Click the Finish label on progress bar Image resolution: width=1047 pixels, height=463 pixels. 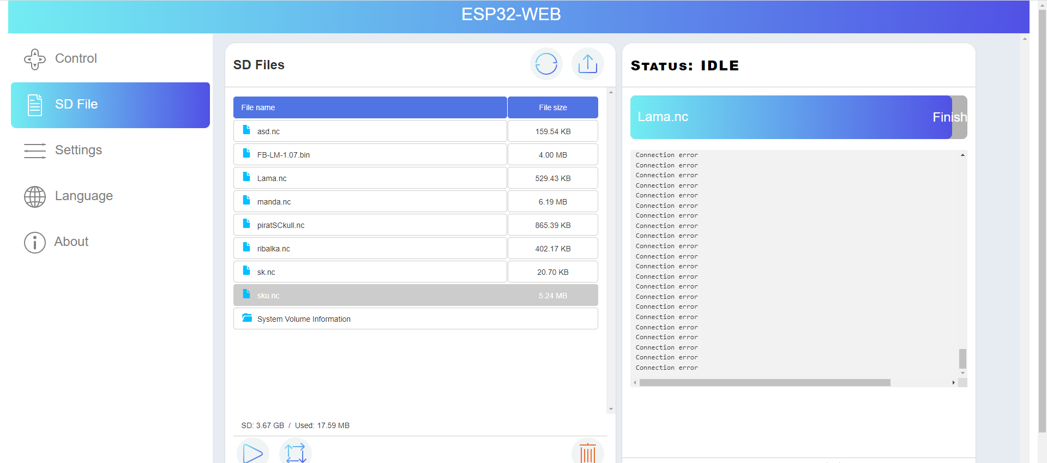(x=949, y=117)
